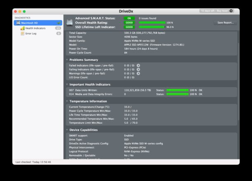The height and width of the screenshot is (181, 252).
Task: Click the Macintosh HD drive icon in sidebar
Action: click(18, 23)
